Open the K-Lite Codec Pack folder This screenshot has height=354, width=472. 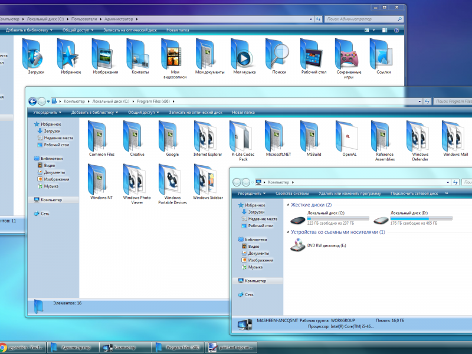[x=243, y=140]
